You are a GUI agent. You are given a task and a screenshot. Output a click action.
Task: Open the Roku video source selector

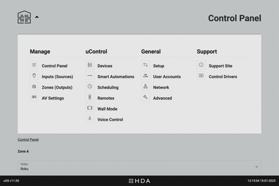point(139,167)
